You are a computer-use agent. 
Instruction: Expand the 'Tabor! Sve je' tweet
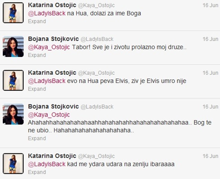tap(37, 55)
